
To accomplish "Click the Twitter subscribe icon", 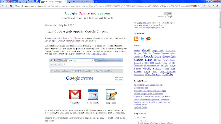I will (x=142, y=39).
